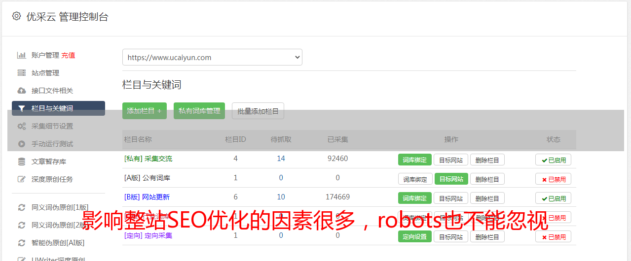Click the [私有] 采集交流 column name
The width and height of the screenshot is (631, 261).
[x=148, y=159]
